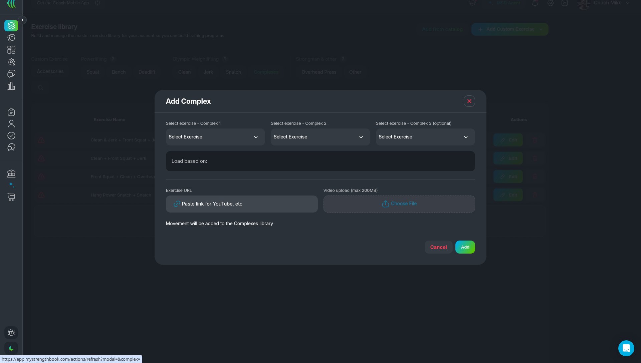Open the blue sparkle AI icon in sidebar
641x363 pixels.
pyautogui.click(x=11, y=185)
